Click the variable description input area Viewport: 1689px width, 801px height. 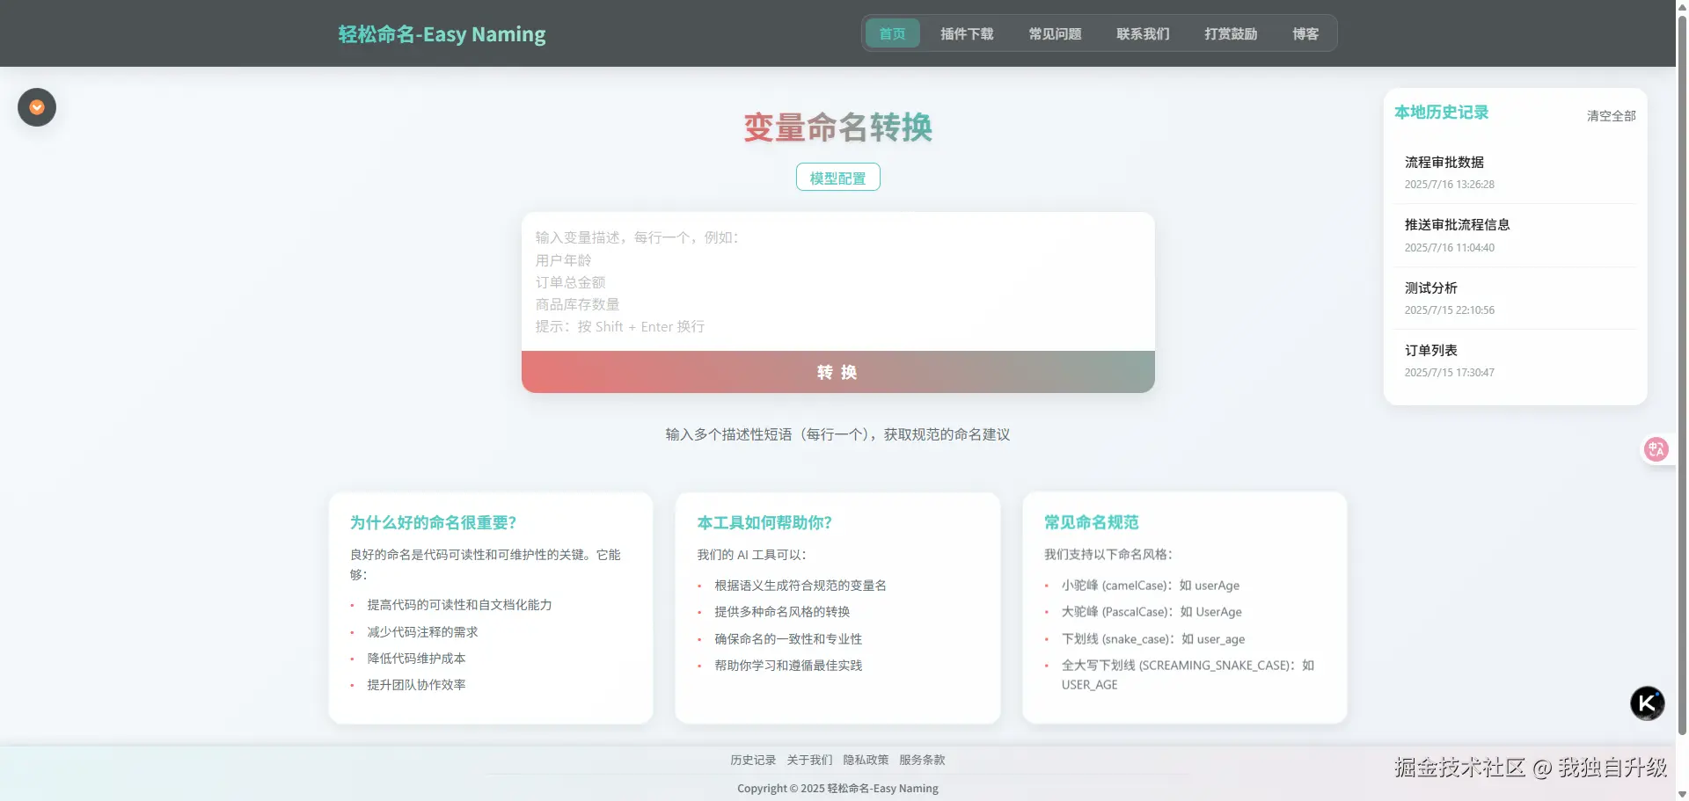click(x=837, y=281)
